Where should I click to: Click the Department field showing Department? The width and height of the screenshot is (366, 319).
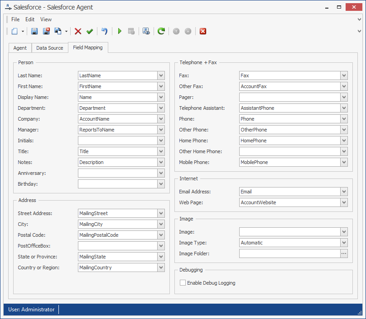click(118, 108)
